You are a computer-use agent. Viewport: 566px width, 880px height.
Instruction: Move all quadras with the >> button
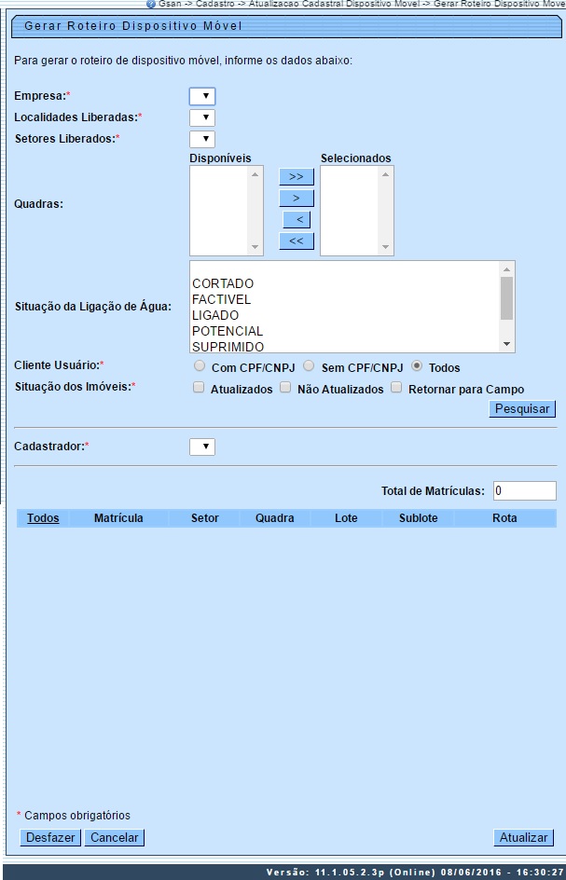click(297, 177)
